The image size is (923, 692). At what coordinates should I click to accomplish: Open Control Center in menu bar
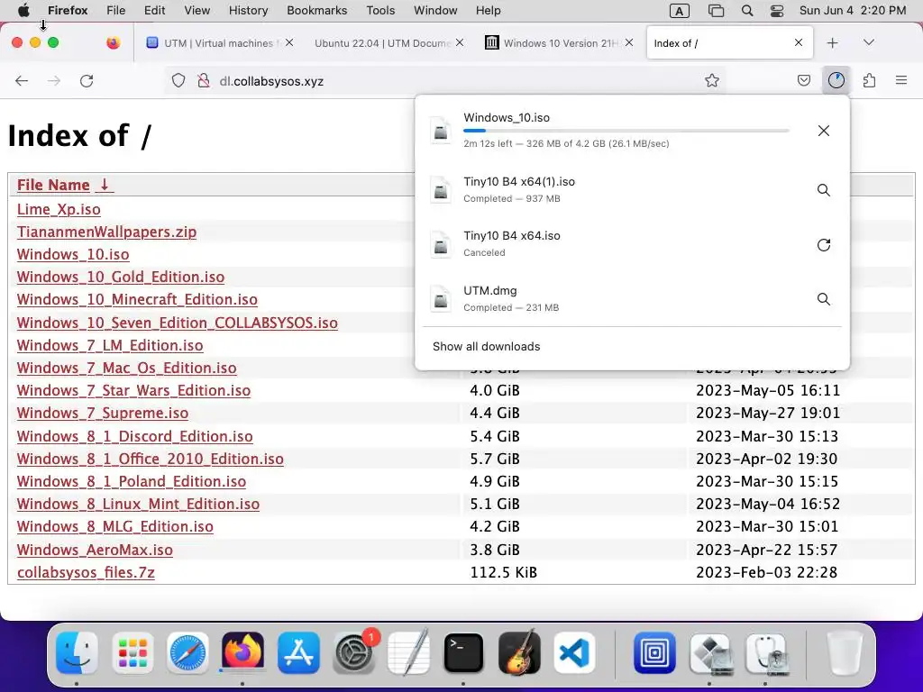coord(777,11)
